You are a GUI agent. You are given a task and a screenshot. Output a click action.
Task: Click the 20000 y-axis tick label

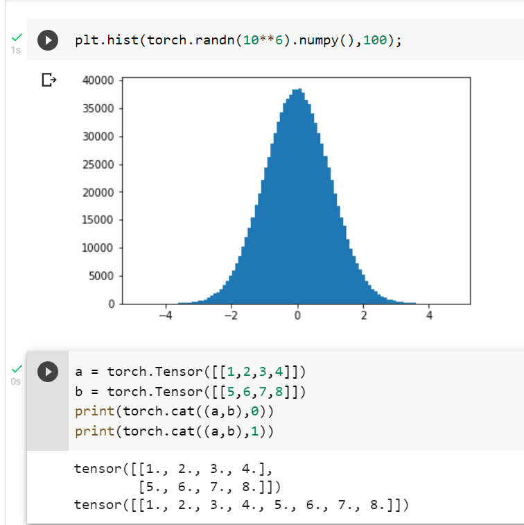pos(98,193)
